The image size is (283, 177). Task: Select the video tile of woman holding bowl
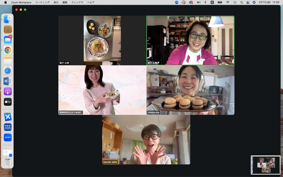[x=102, y=90]
